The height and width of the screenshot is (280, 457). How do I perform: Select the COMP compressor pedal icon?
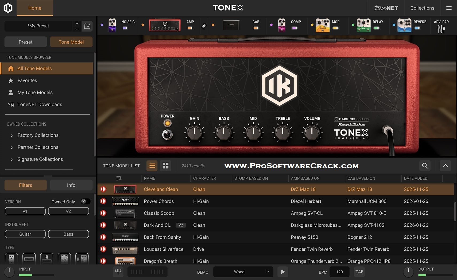[282, 25]
